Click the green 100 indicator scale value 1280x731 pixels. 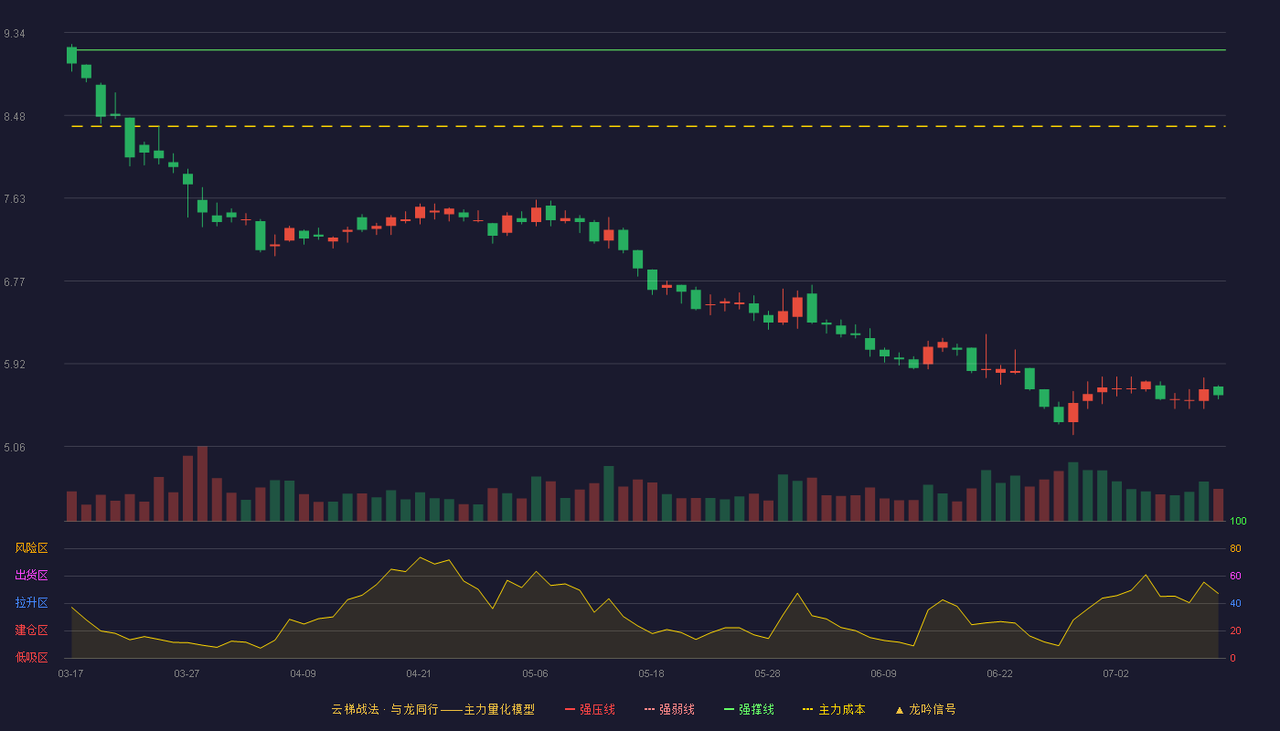click(1238, 521)
